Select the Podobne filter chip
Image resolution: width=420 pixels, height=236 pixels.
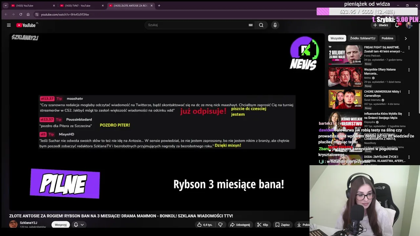pyautogui.click(x=388, y=38)
